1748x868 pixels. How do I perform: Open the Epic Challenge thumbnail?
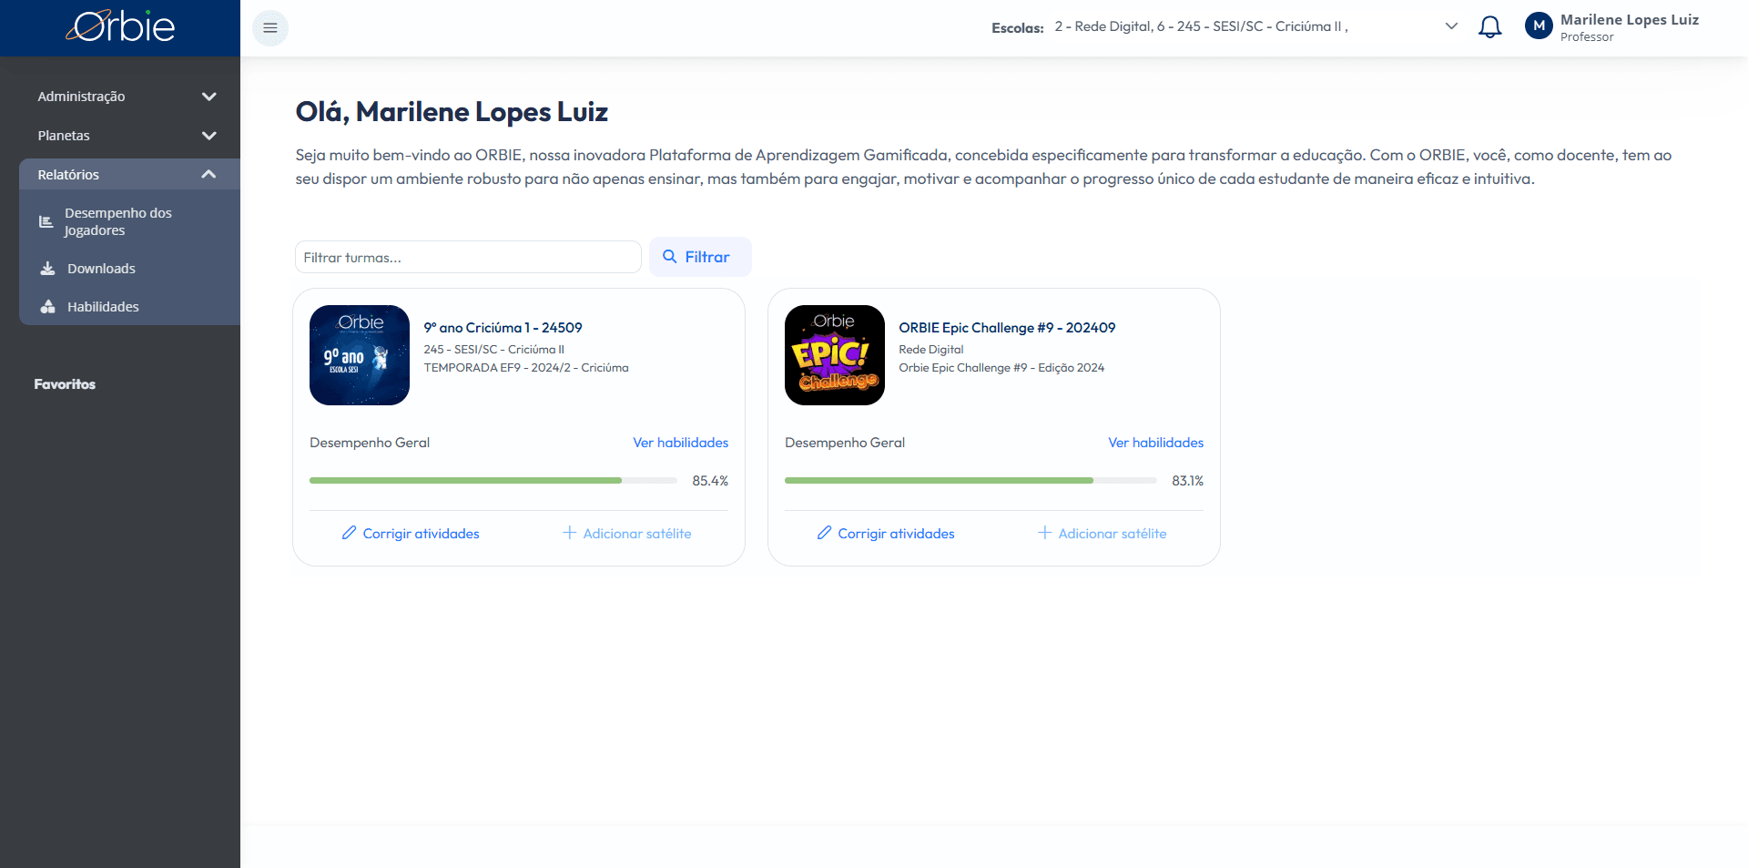[835, 355]
